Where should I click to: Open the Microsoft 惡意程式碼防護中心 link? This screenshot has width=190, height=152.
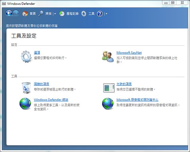(x=137, y=100)
